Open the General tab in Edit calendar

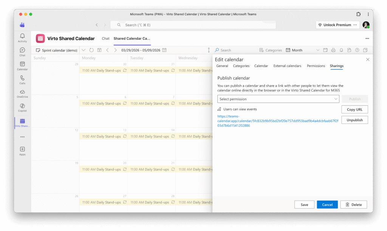coord(222,66)
